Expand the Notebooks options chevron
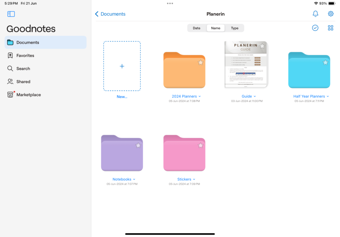Image resolution: width=340 pixels, height=237 pixels. click(134, 179)
